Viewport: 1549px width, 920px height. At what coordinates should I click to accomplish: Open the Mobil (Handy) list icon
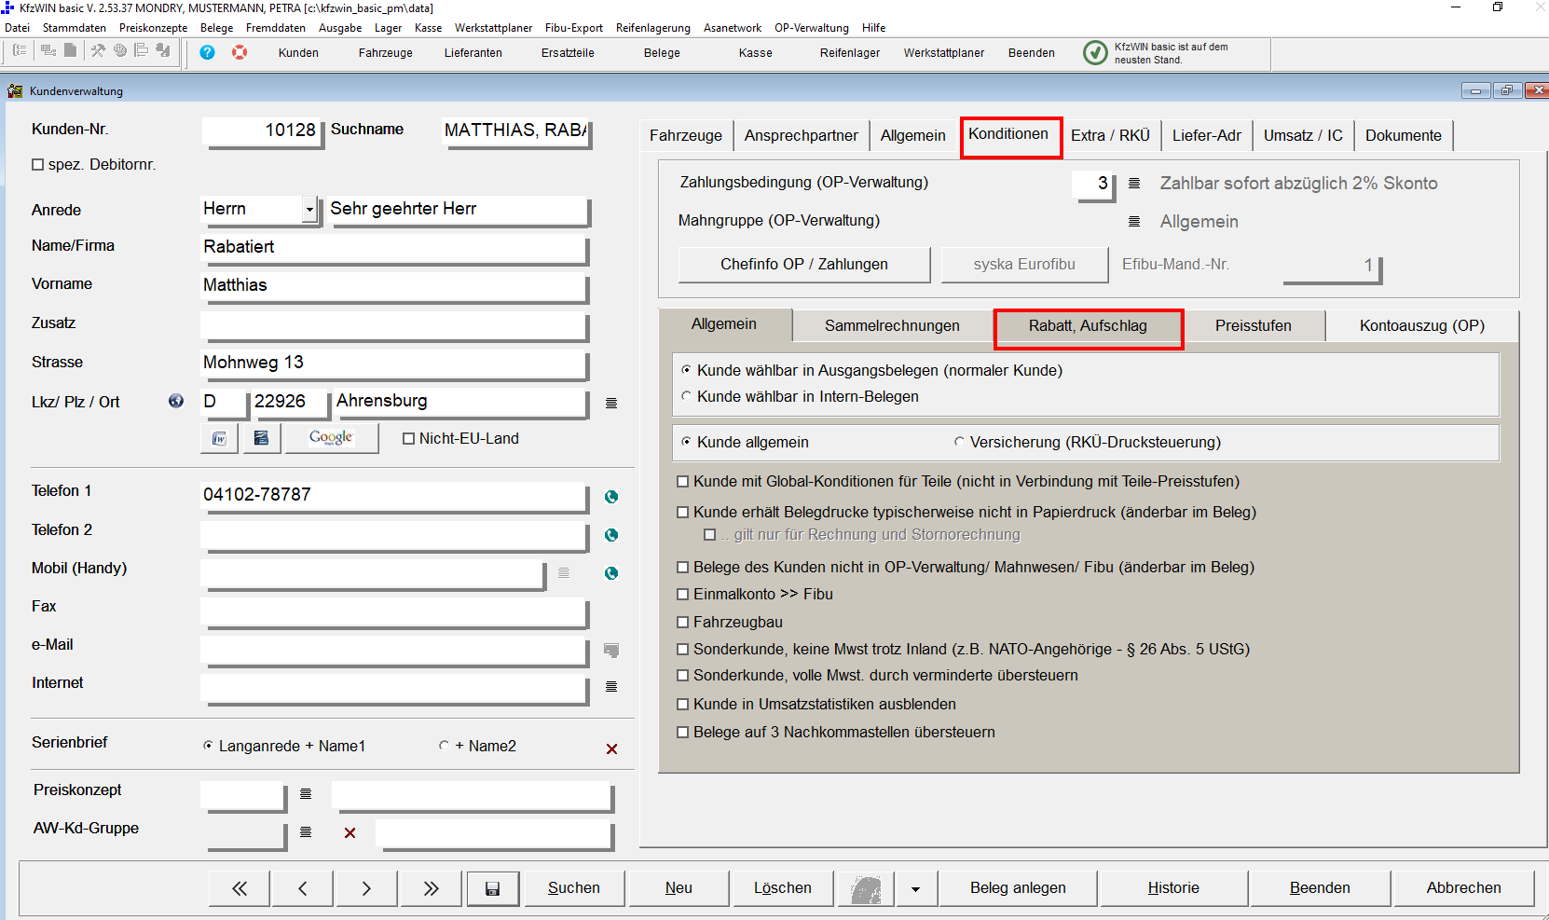(x=564, y=573)
